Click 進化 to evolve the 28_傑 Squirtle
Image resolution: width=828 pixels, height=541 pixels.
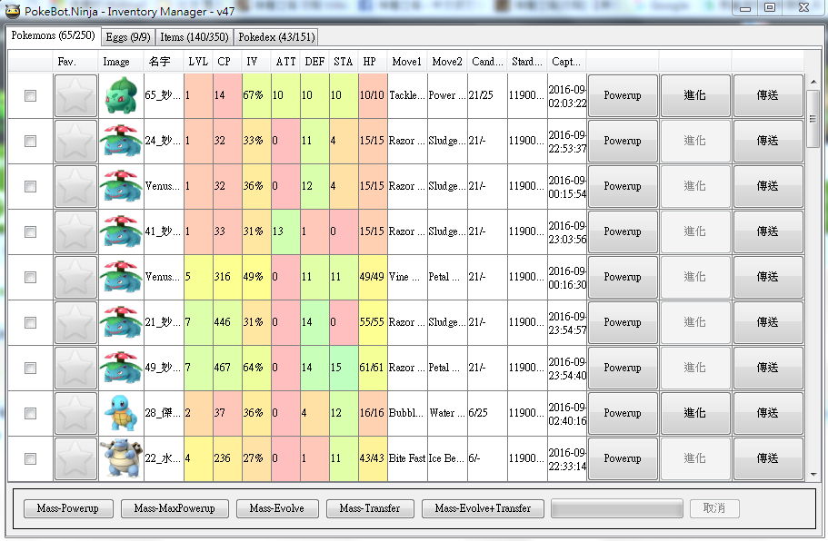(x=695, y=413)
